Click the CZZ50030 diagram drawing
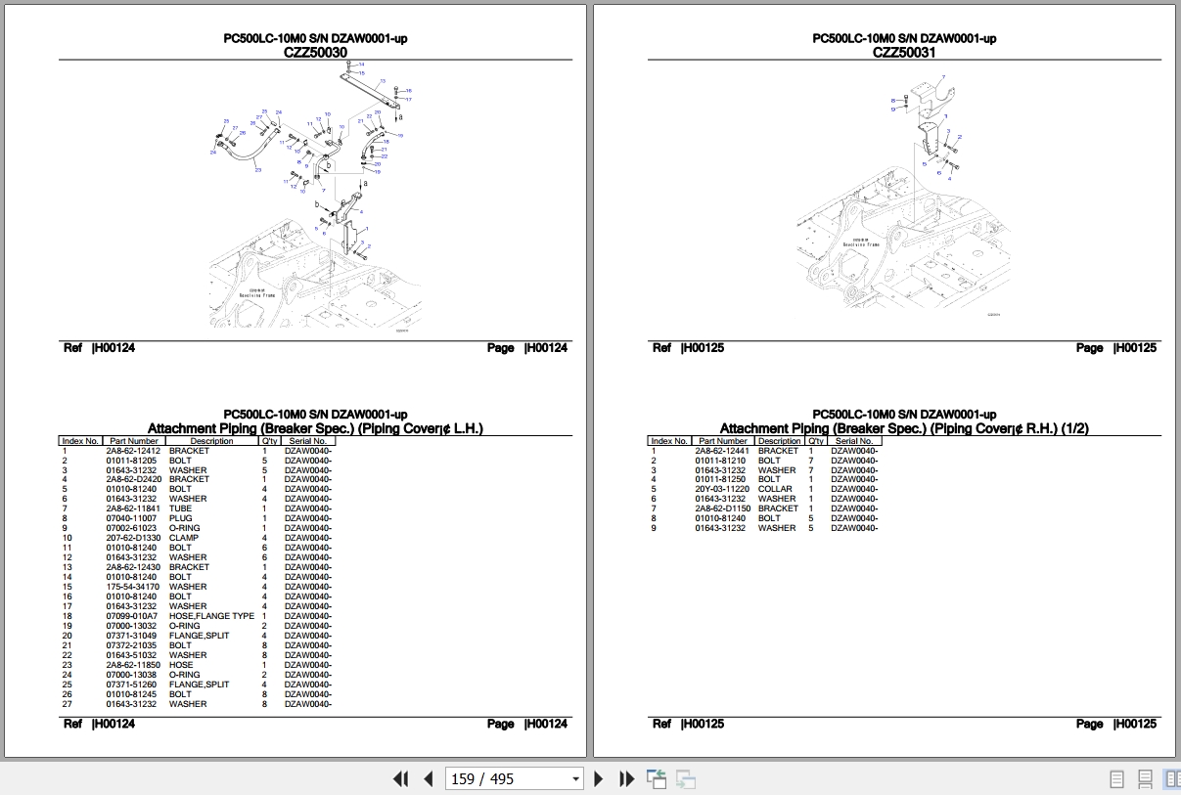The width and height of the screenshot is (1181, 795). click(x=313, y=196)
